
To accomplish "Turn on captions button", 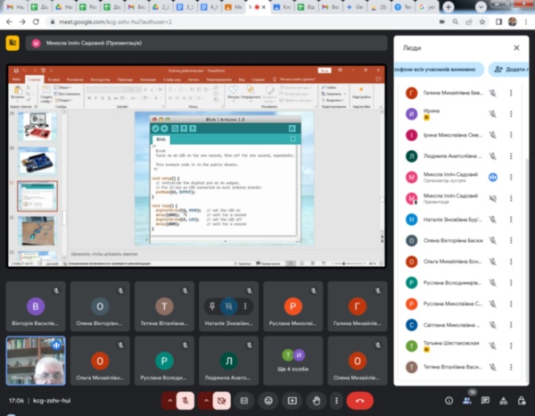I will 245,401.
